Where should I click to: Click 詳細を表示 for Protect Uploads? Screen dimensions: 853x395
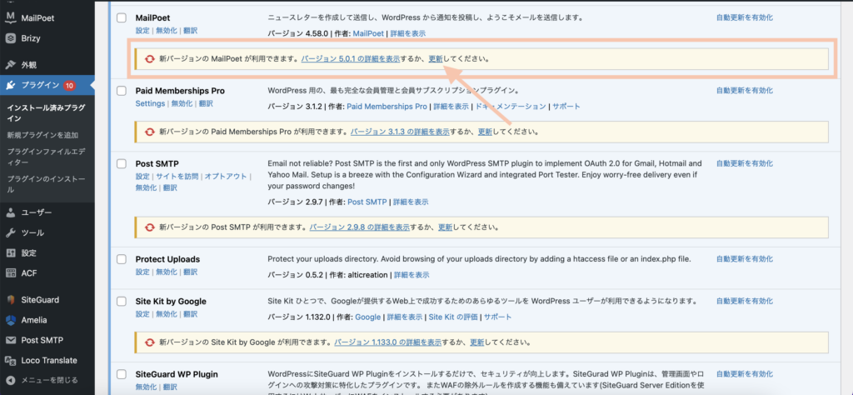coord(411,275)
